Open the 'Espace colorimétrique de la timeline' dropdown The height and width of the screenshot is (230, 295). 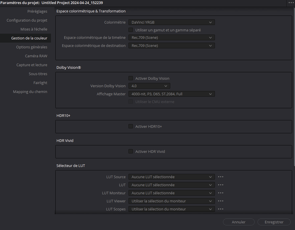(x=172, y=38)
